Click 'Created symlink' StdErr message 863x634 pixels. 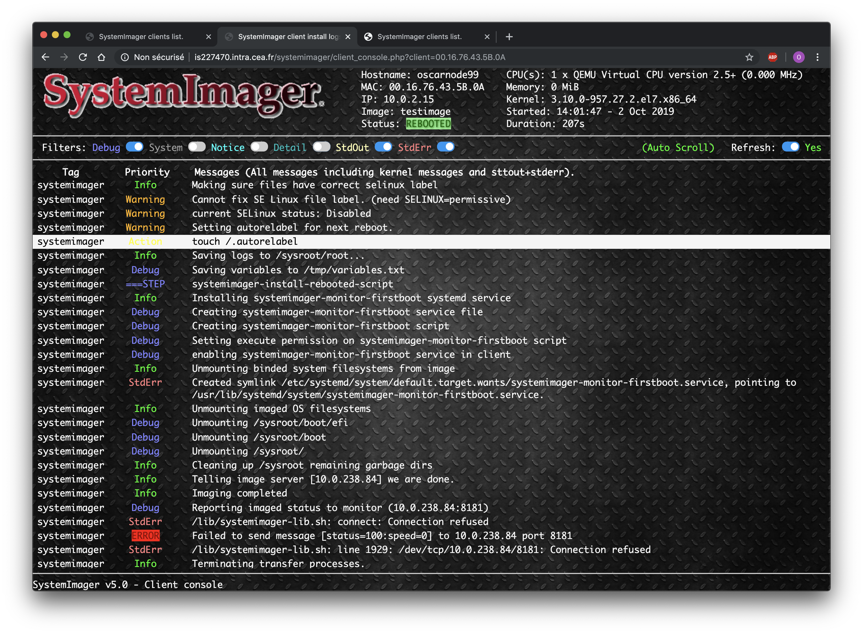tap(494, 388)
